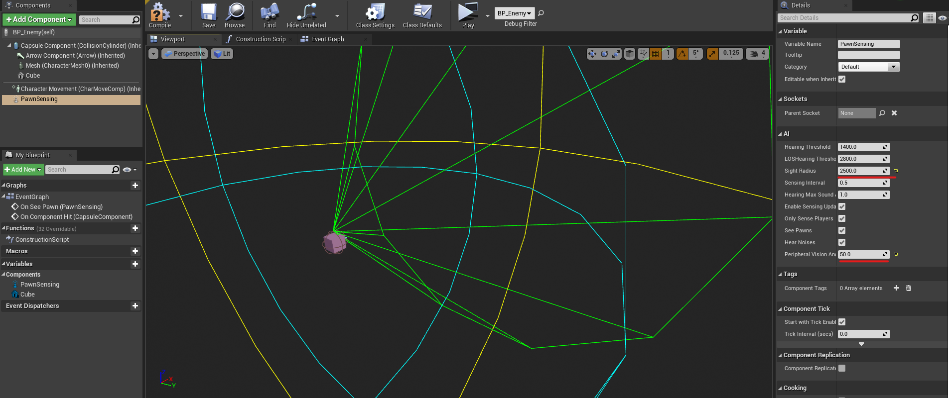Browse to the asset in Content Browser
Screen dimensions: 949x398
tap(235, 15)
